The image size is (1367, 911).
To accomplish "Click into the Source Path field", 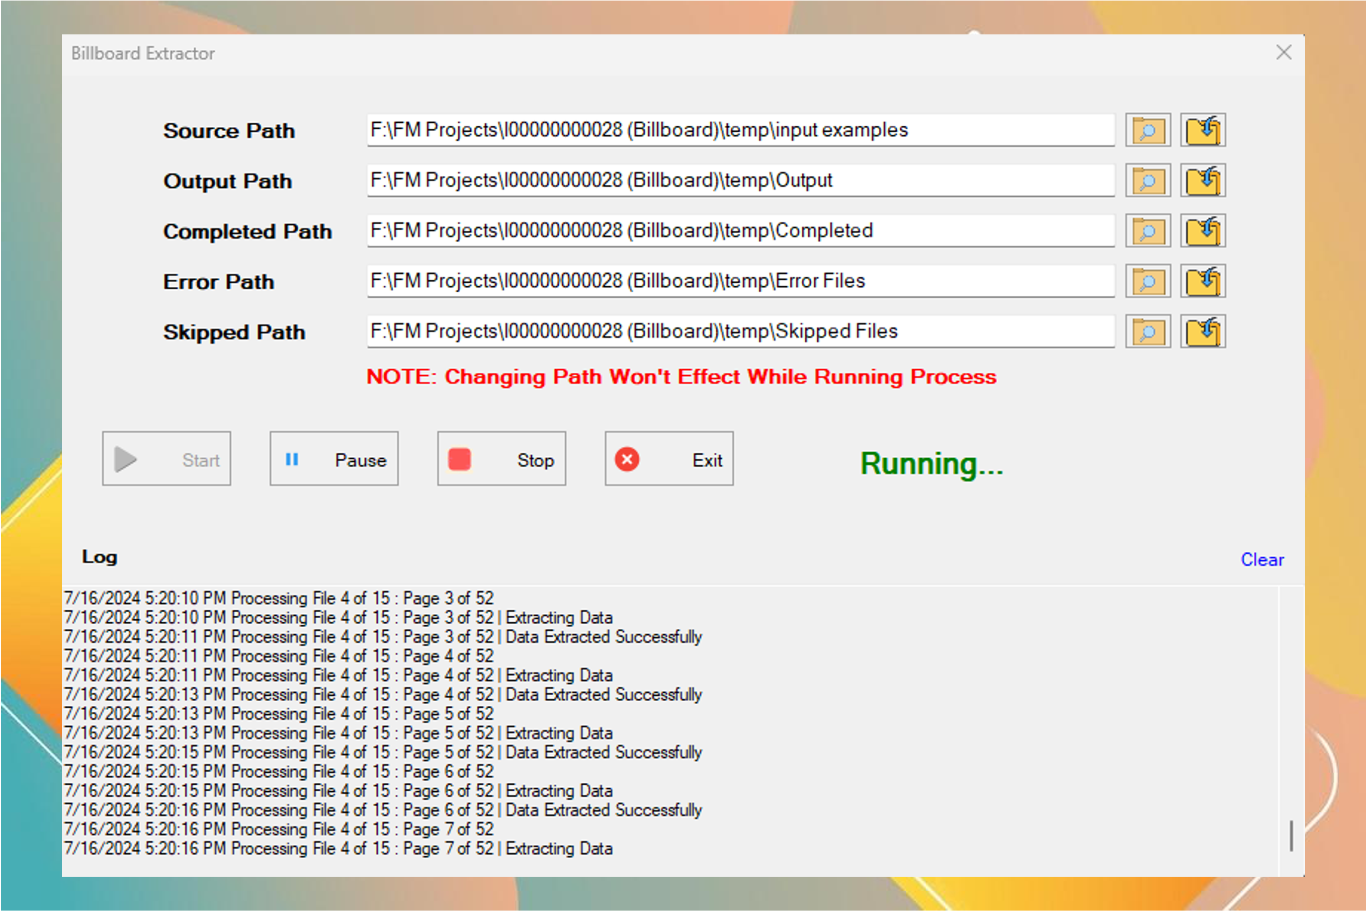I will (741, 130).
